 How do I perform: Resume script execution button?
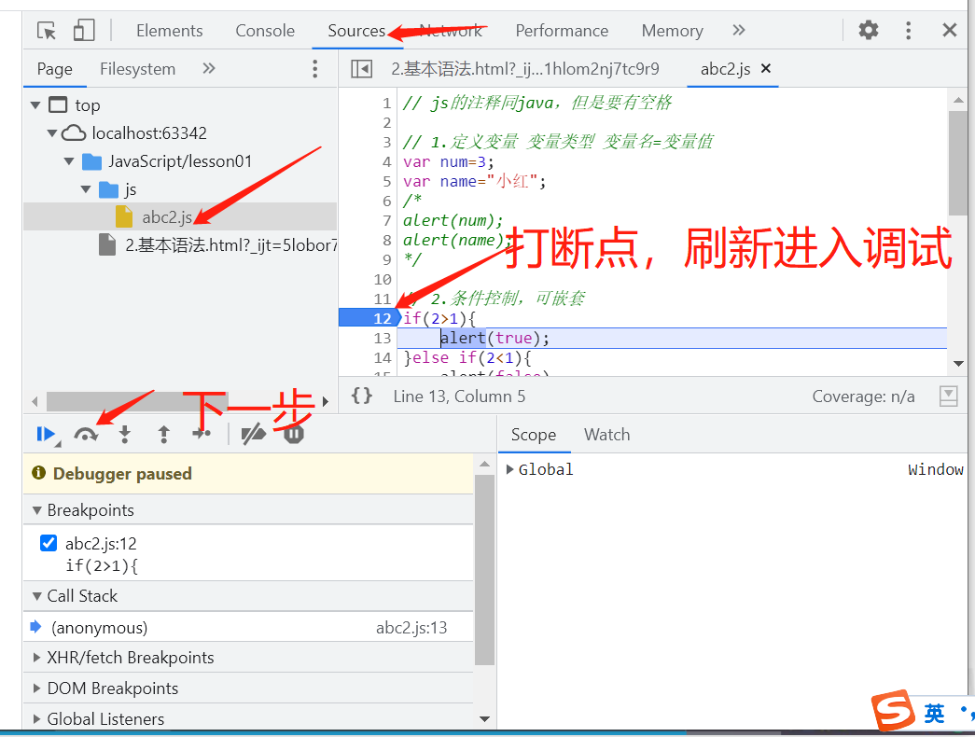[x=47, y=434]
